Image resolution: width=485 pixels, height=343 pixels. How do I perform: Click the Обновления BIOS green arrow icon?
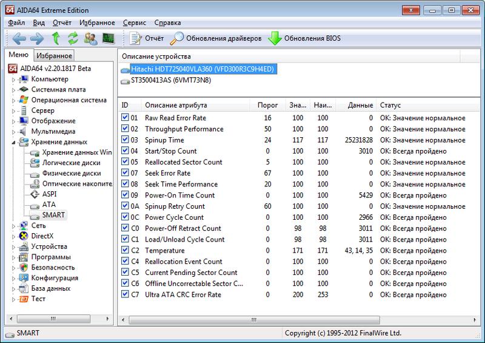[x=275, y=38]
